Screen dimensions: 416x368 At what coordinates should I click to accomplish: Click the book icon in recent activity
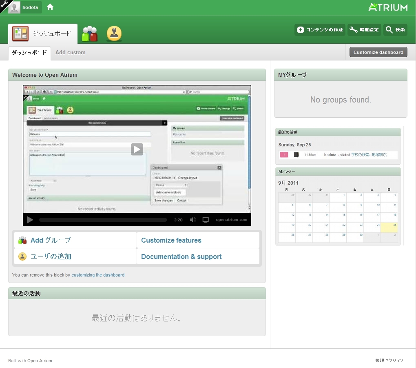(x=297, y=155)
